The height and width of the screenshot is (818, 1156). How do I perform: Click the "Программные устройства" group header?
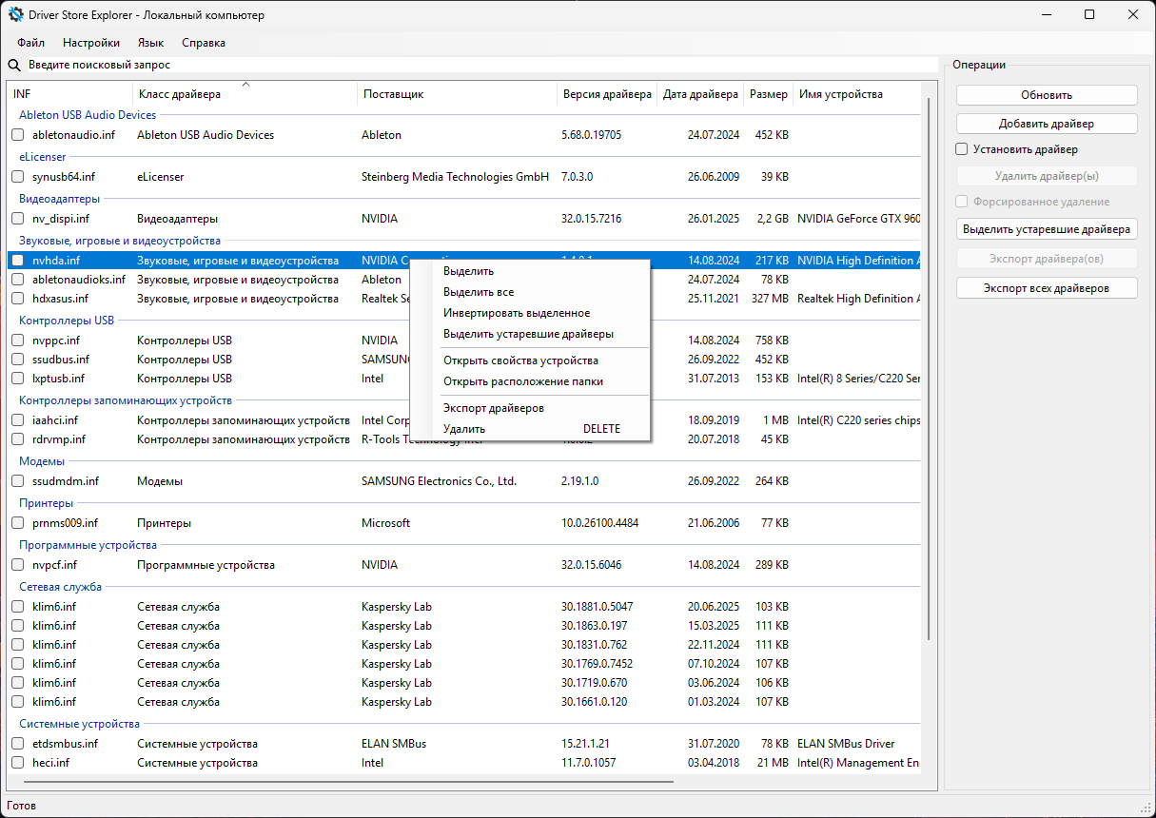coord(88,545)
